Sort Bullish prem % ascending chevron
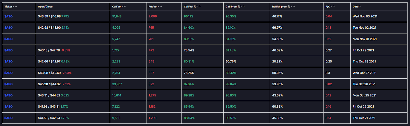This screenshot has height=126, width=410. tap(294, 6)
